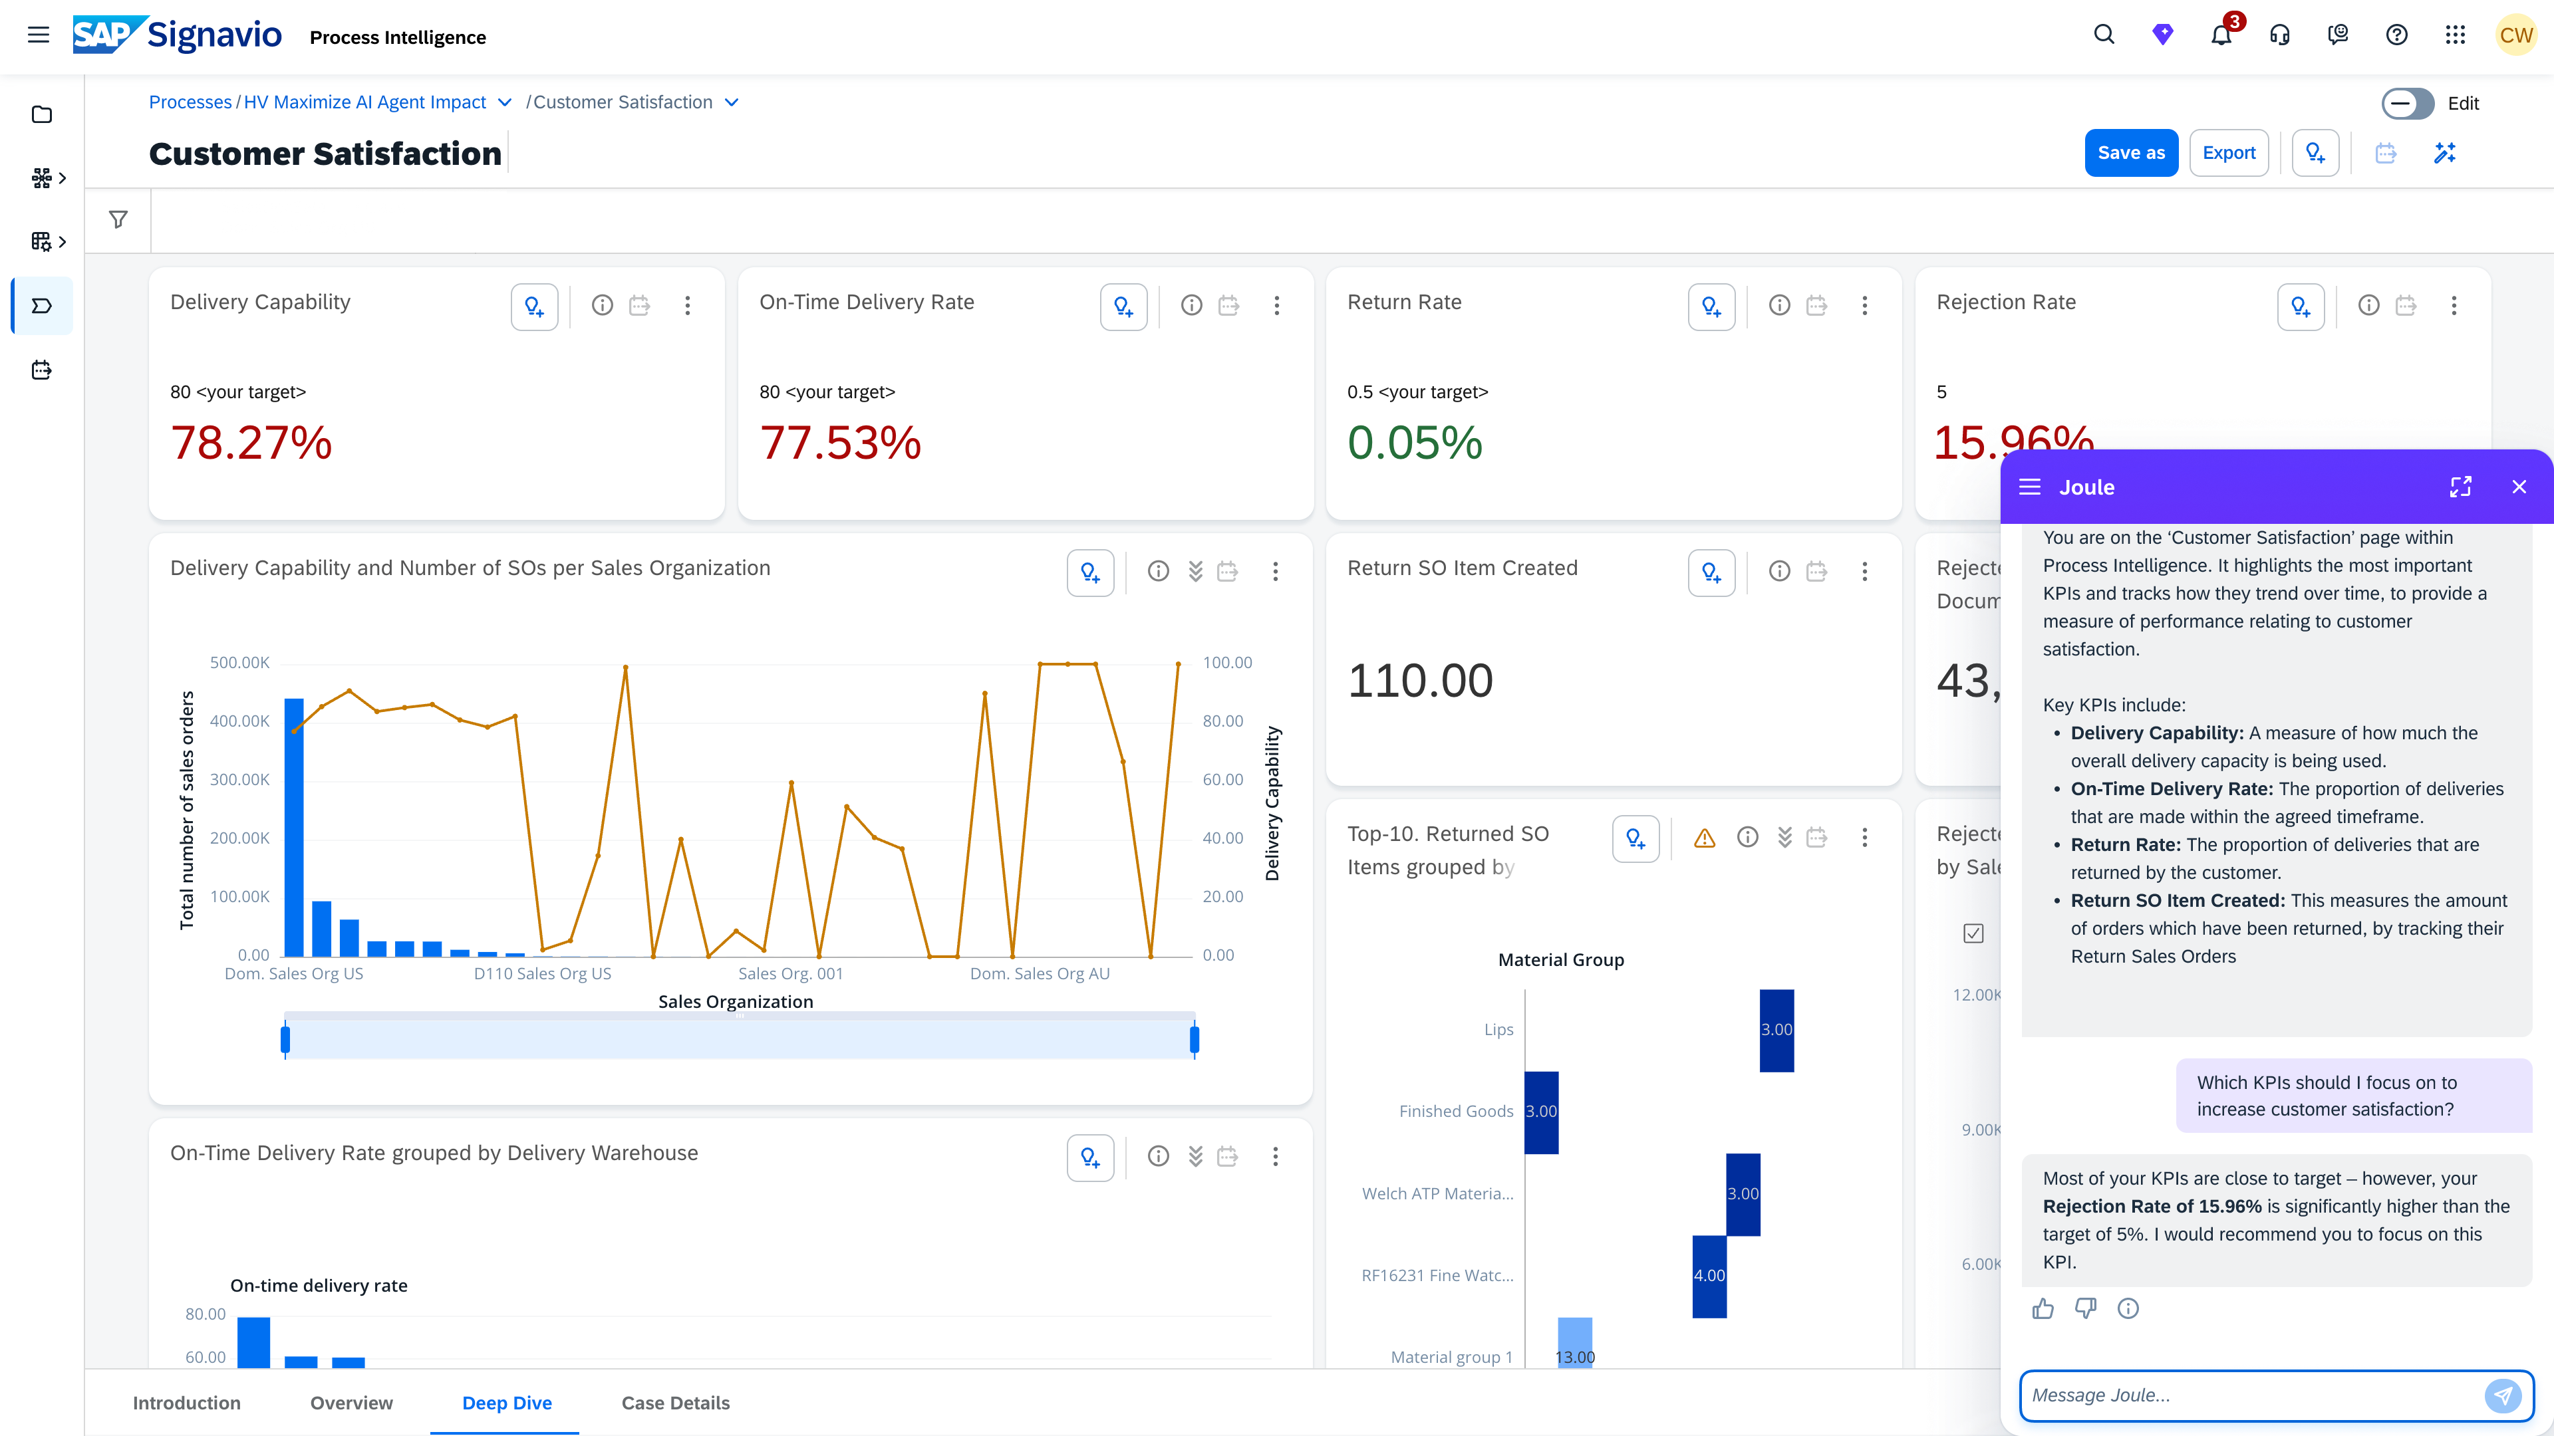The width and height of the screenshot is (2554, 1436).
Task: Open headset support icon in header
Action: click(x=2279, y=36)
